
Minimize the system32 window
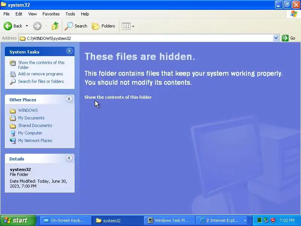(278, 5)
